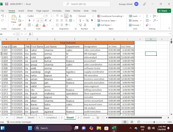Open the Calibri font name dropdown
Viewport: 173px width, 132px height.
44,16
